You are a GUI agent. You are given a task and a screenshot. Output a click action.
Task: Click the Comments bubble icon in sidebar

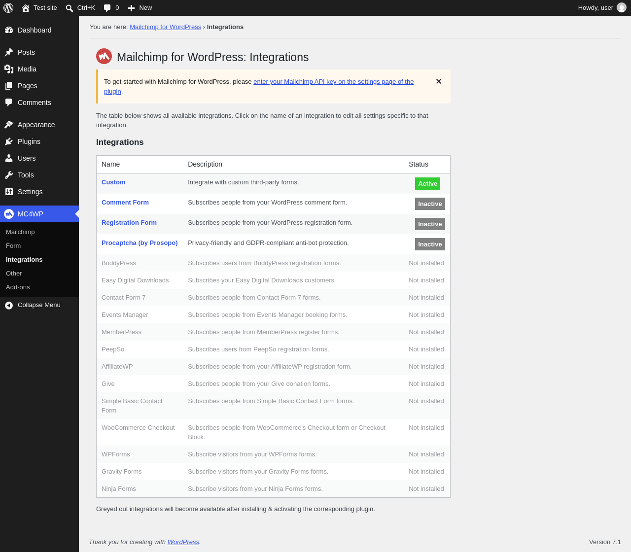pos(9,103)
